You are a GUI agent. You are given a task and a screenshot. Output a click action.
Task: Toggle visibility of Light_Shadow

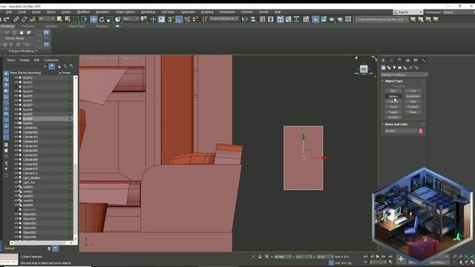tap(16, 178)
